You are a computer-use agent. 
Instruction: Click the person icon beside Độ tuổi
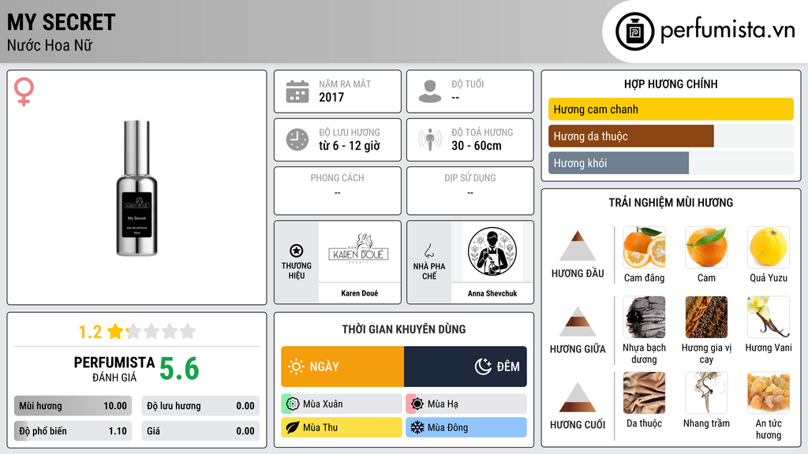click(x=430, y=91)
